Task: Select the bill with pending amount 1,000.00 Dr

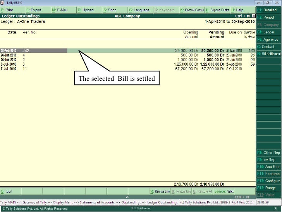Action: (x=128, y=60)
